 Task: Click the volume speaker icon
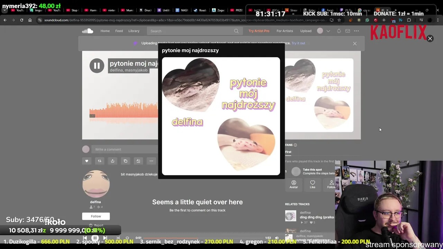[x=277, y=238]
